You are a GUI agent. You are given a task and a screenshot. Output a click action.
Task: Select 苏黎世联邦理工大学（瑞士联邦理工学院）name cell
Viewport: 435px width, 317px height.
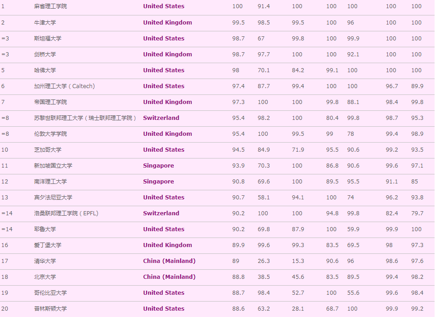(x=85, y=118)
